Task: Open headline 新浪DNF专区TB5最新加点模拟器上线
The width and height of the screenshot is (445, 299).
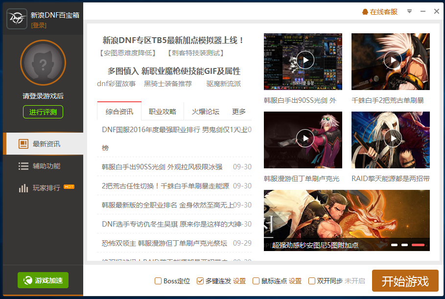Action: (x=173, y=40)
